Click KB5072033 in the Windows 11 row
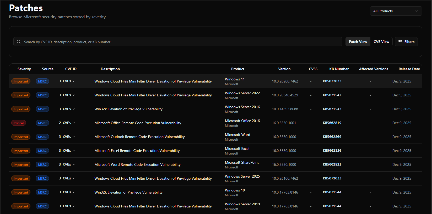 coord(332,81)
